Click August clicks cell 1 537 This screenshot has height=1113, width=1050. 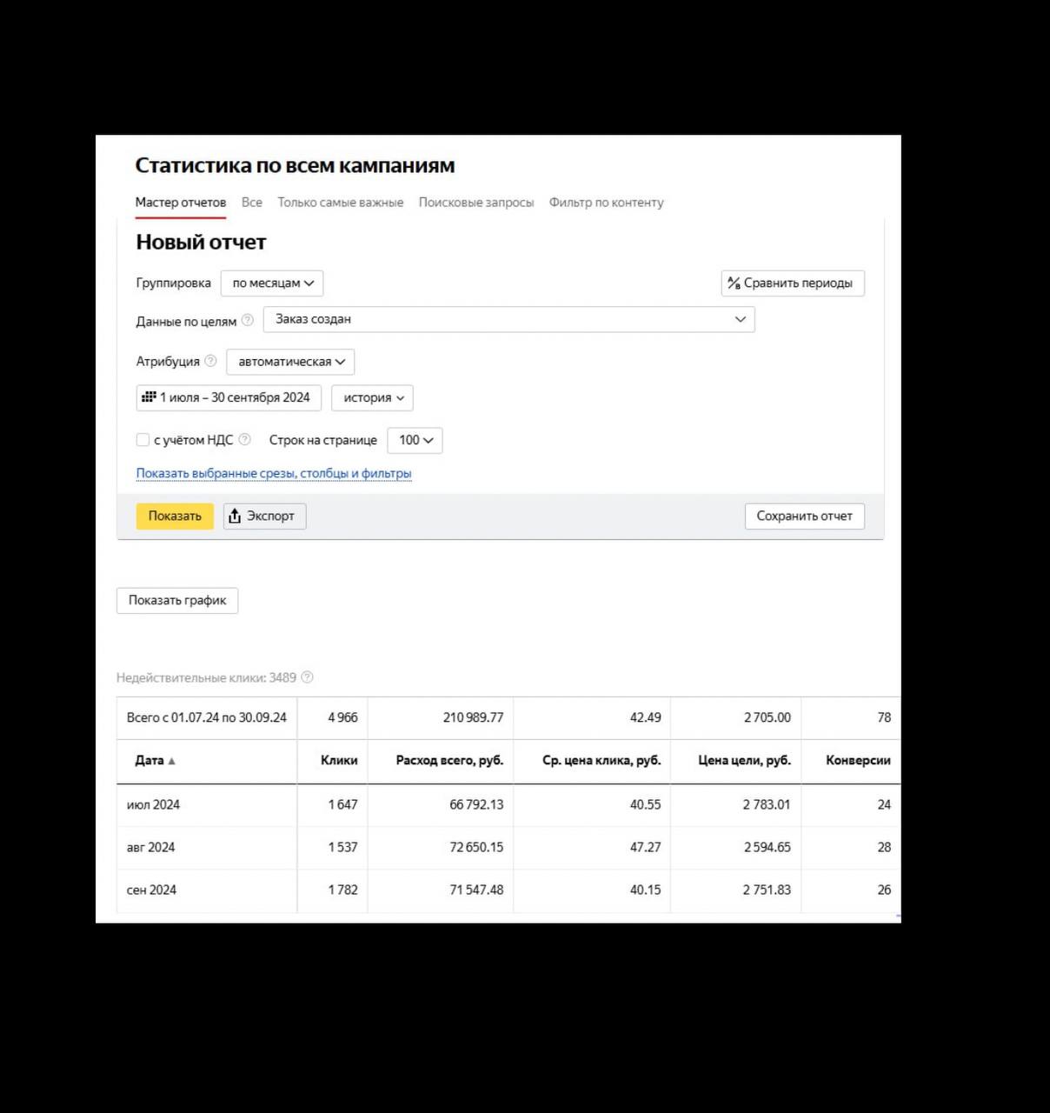342,848
